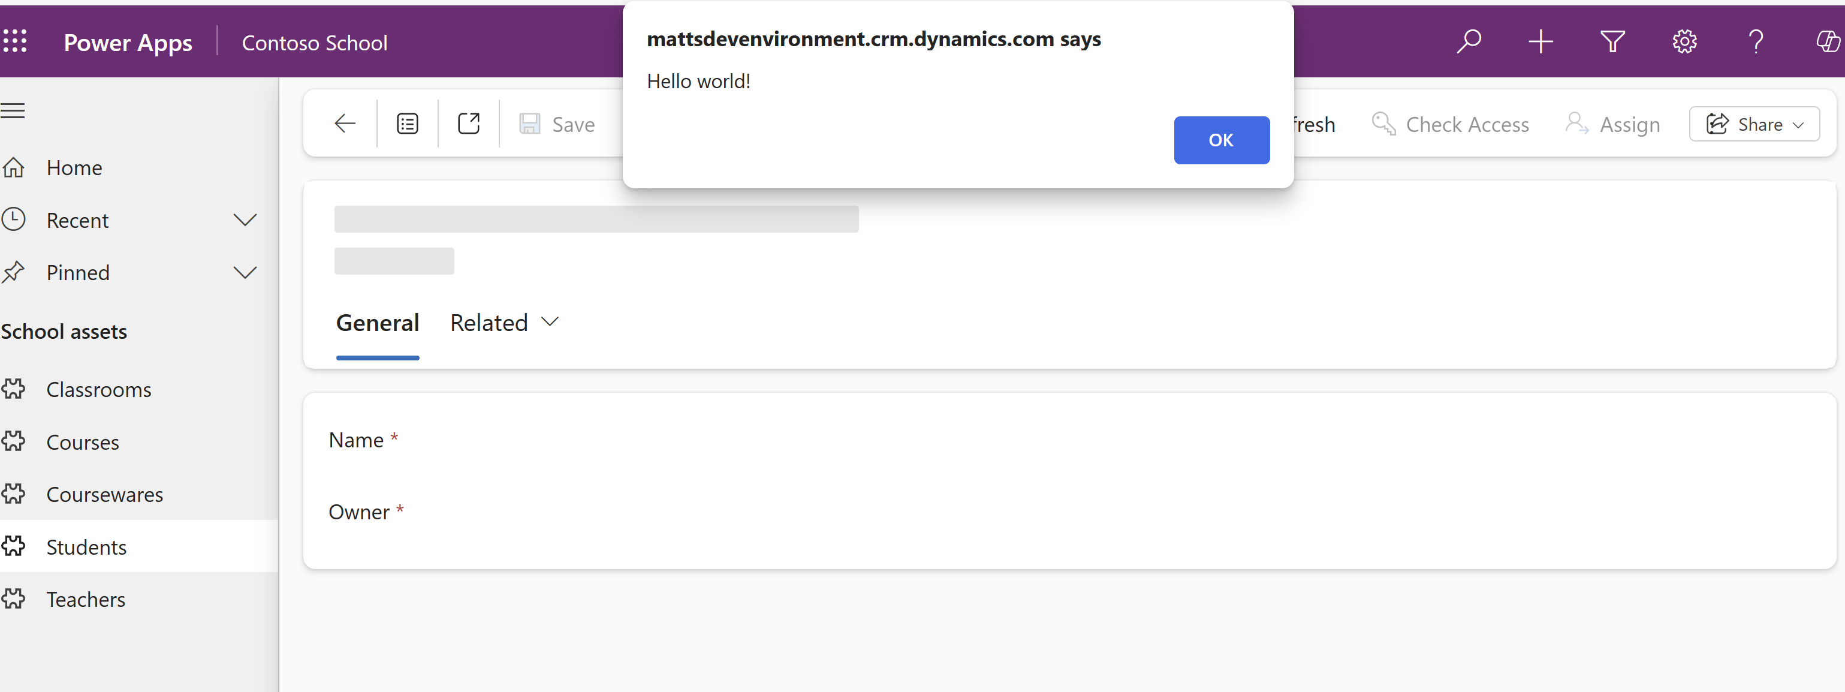1845x692 pixels.
Task: Click the help question mark icon
Action: click(1756, 41)
